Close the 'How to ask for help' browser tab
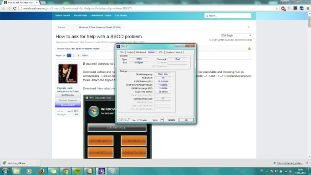 (x=37, y=3)
